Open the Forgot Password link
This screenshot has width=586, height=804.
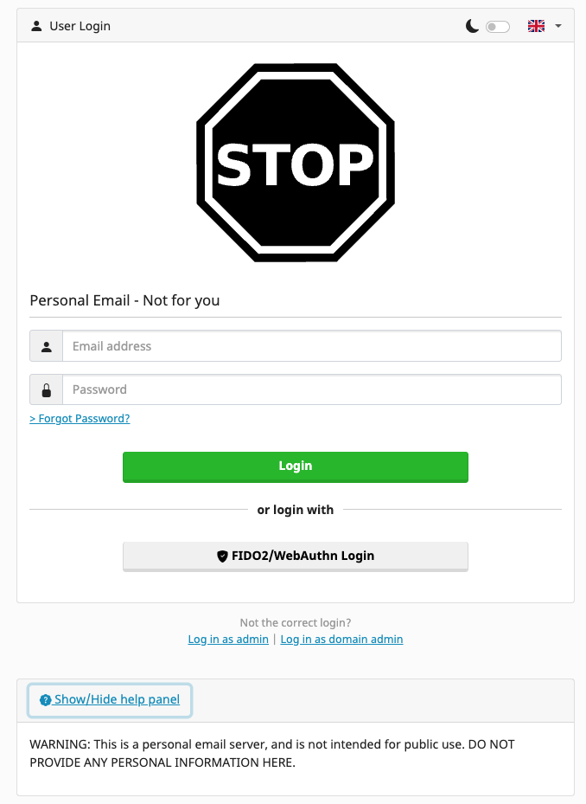point(80,418)
